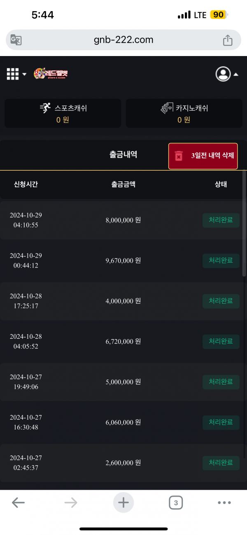Select the 스포츠캐쉬 running-man icon

[x=45, y=108]
